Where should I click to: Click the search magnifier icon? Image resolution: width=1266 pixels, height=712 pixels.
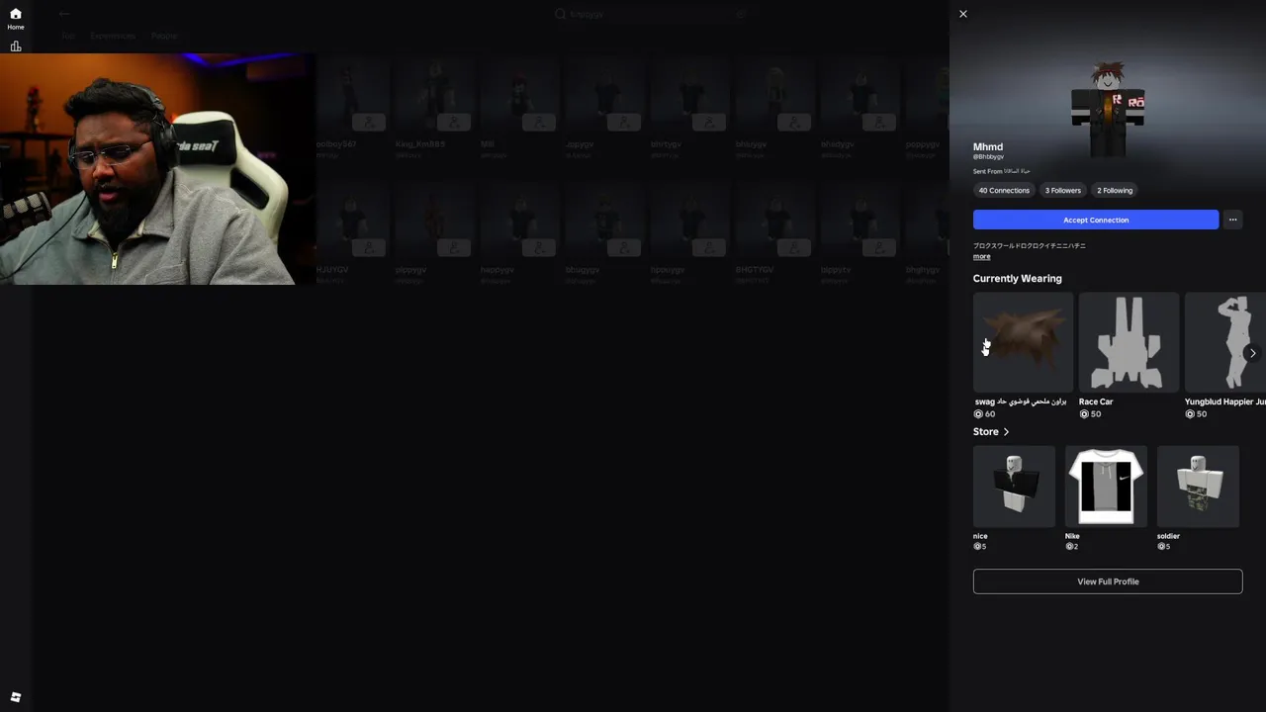pos(560,14)
